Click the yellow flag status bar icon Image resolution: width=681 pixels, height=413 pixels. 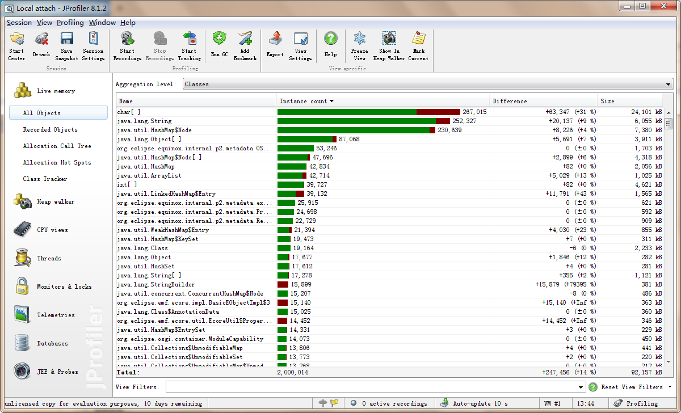(335, 403)
